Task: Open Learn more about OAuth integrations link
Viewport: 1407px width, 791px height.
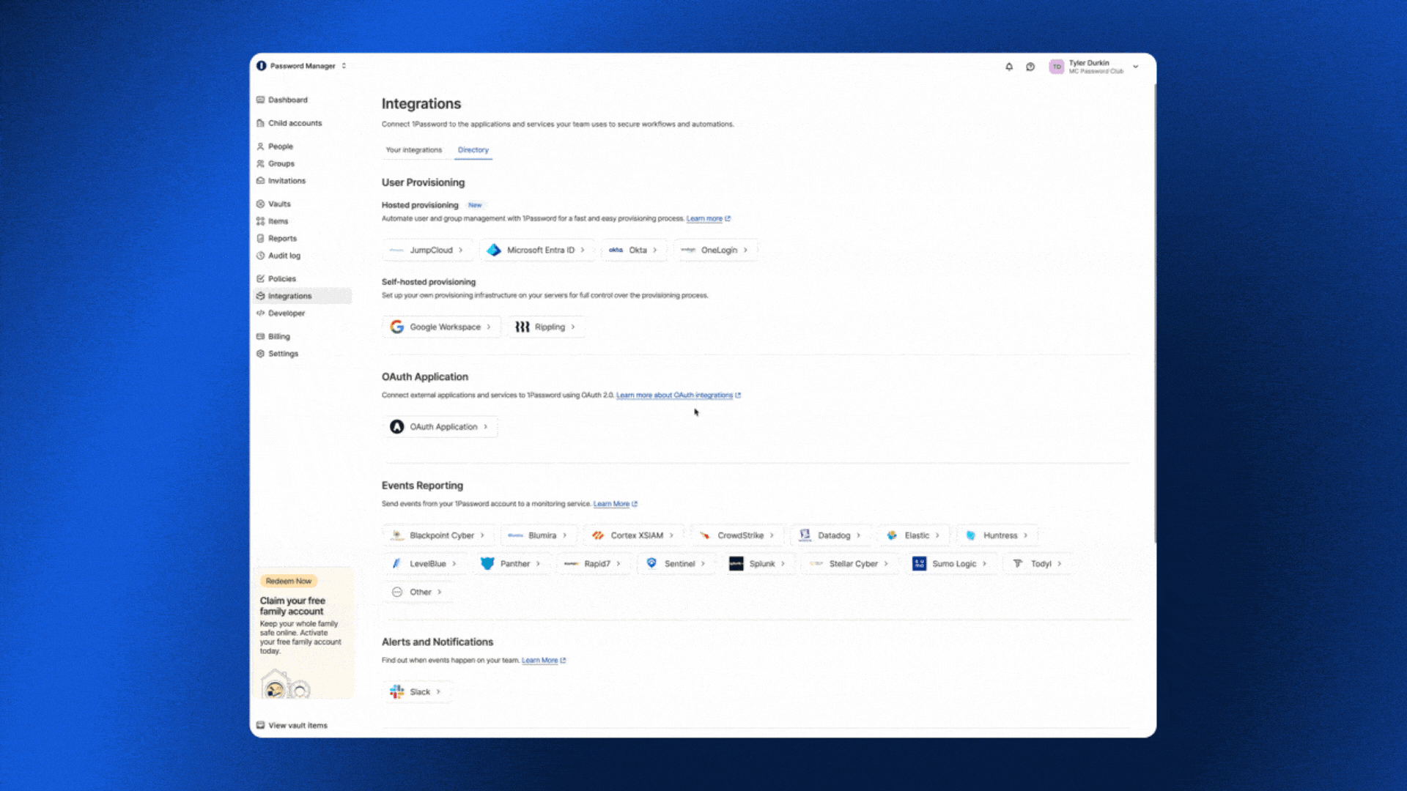Action: (x=679, y=395)
